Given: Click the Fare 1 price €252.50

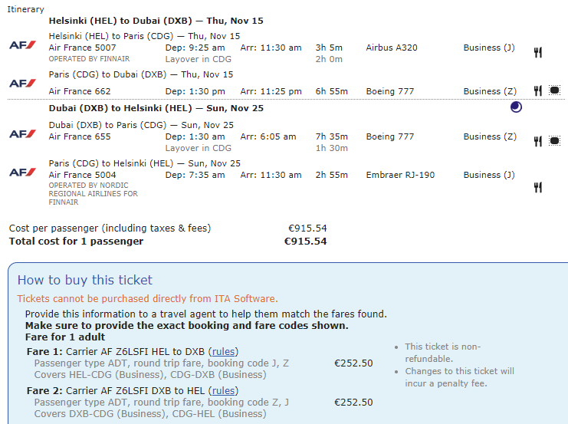Looking at the screenshot, I should [353, 363].
